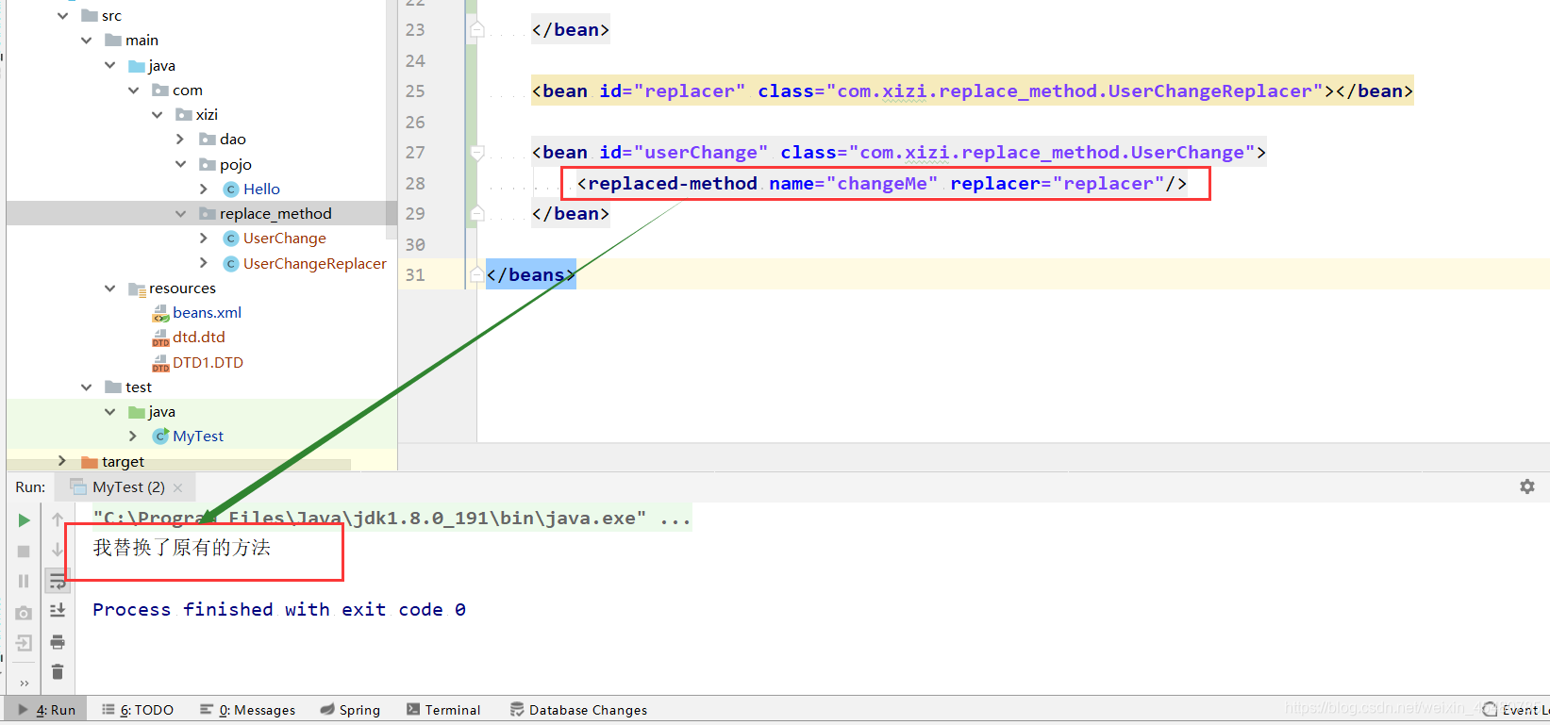Image resolution: width=1550 pixels, height=725 pixels.
Task: Click the Down the Stack Trace arrow
Action: 58,550
